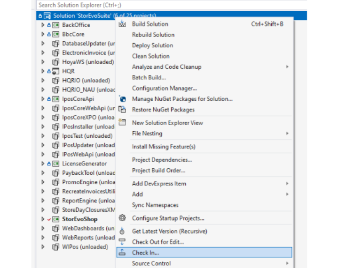This screenshot has height=268, width=338.
Task: Click the Search Solution Explorer field
Action: 172,5
